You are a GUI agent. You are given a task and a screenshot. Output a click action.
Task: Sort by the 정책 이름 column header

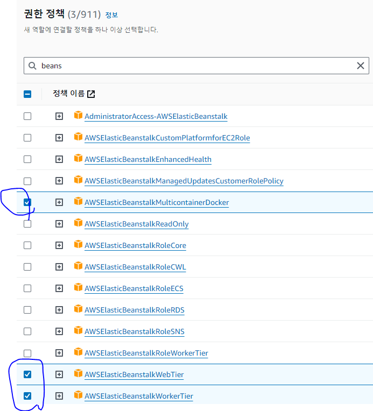68,93
